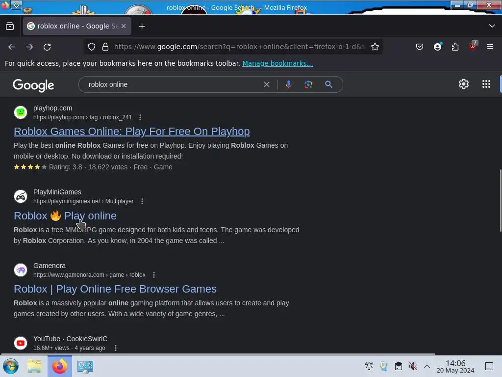Open more options for YouTube CookieSwirlC result
Viewport: 502px width, 377px height.
coord(116,348)
